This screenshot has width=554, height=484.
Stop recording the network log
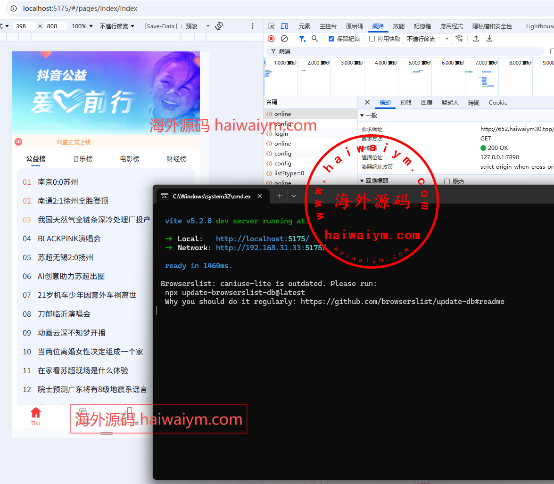pos(271,39)
